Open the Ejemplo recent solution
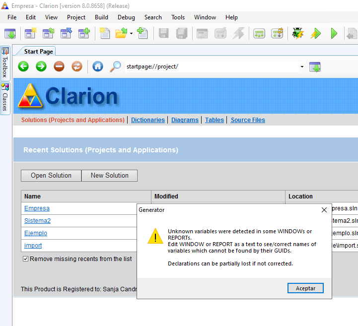The image size is (358, 326). 36,233
